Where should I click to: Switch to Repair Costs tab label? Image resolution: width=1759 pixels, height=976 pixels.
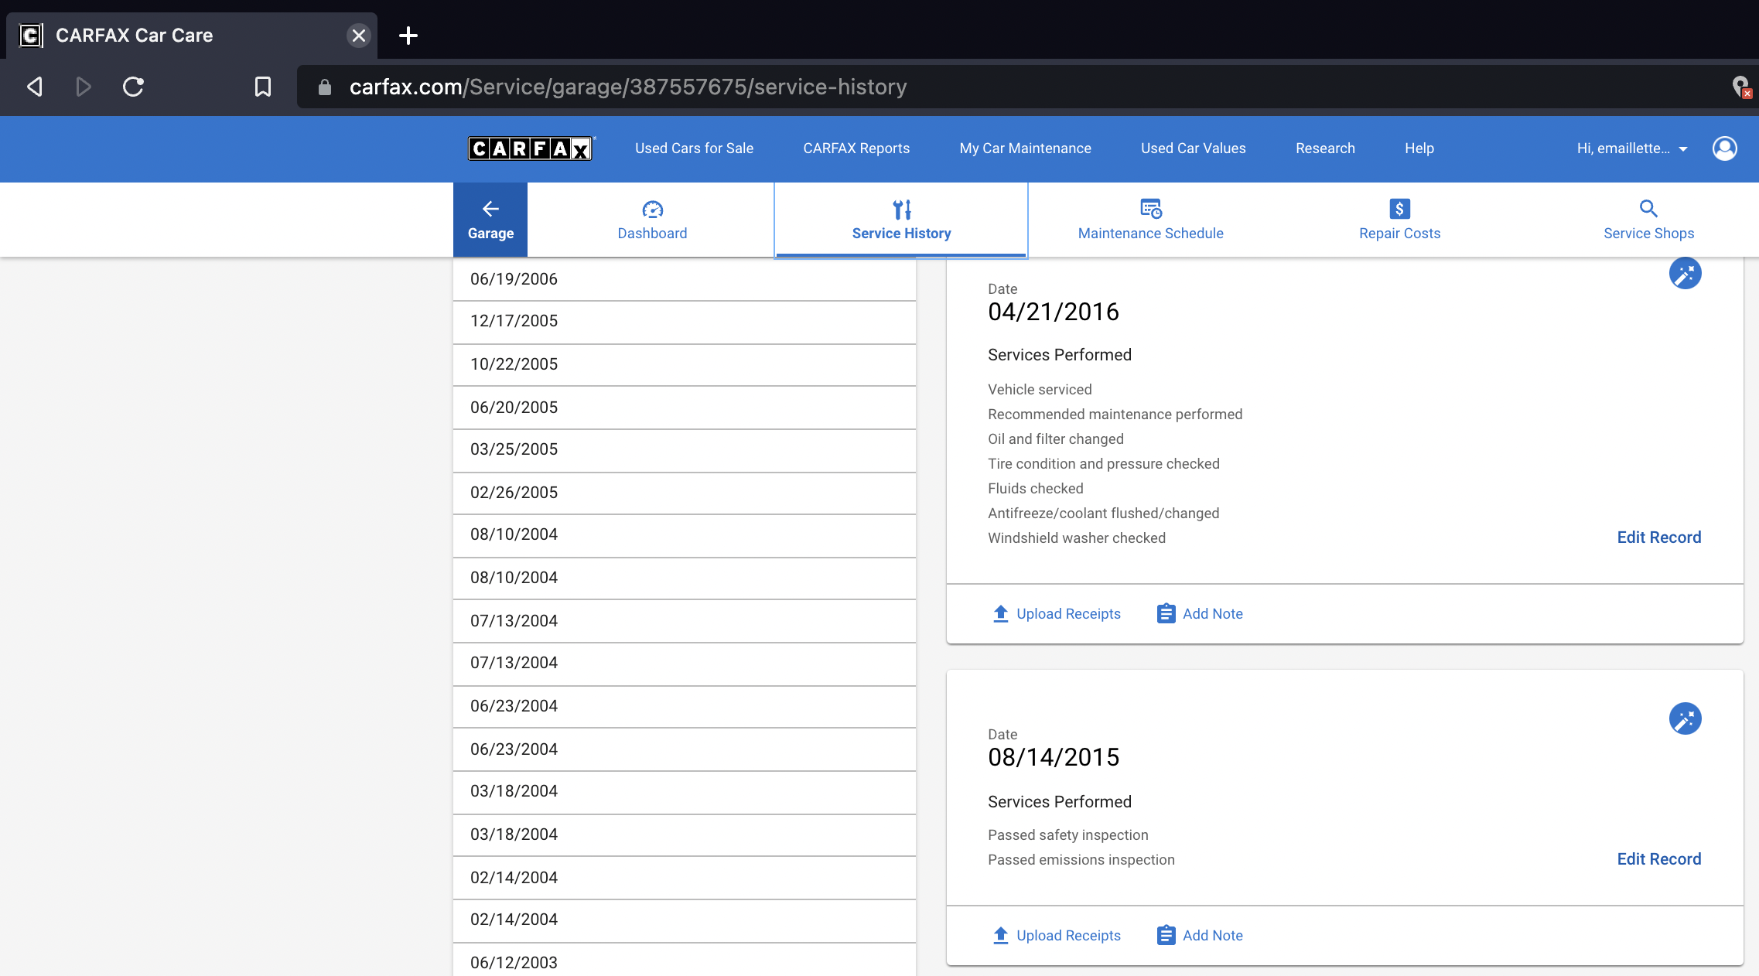point(1399,233)
